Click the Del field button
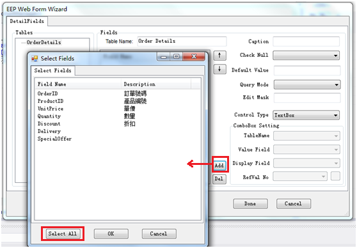This screenshot has height=248, width=357. [219, 179]
